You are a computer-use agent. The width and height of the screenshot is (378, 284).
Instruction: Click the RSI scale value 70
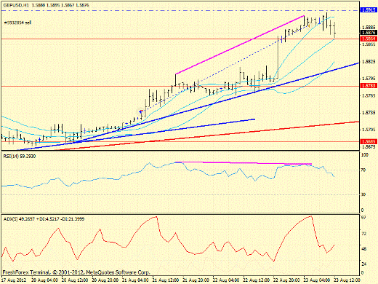point(363,170)
